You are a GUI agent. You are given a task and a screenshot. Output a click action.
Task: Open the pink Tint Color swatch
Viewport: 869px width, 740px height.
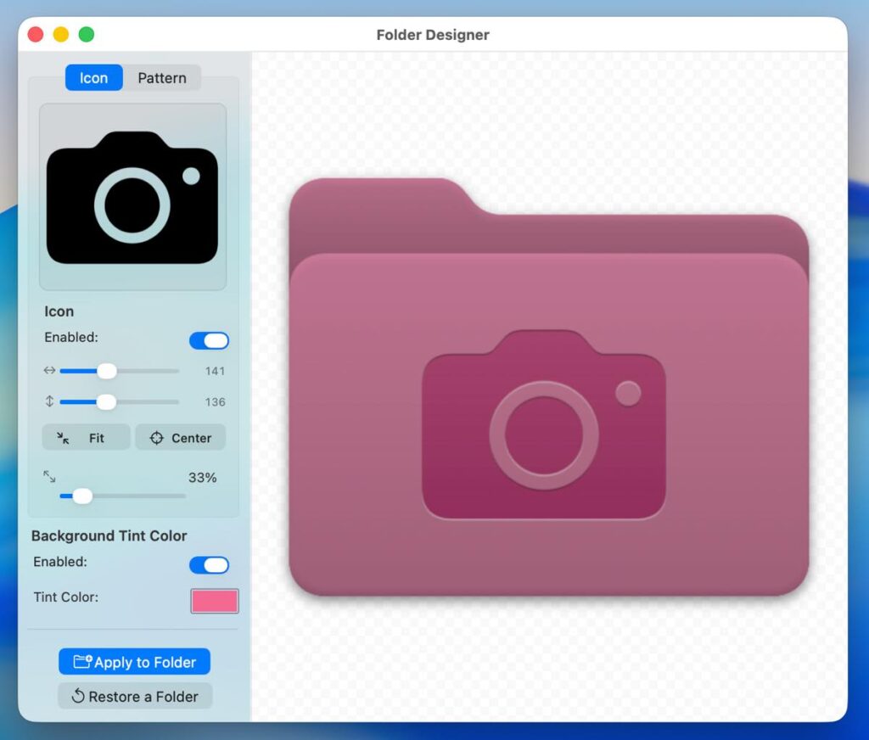point(215,601)
